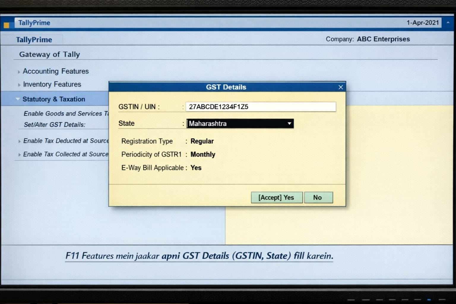Open the State selection dropdown

point(240,123)
